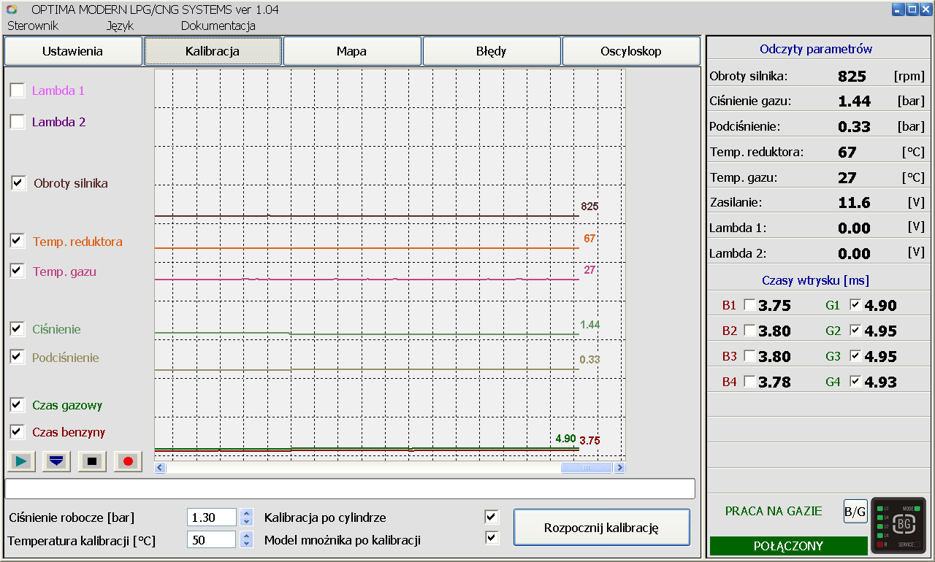935x562 pixels.
Task: Click the application icon in title bar
Action: click(x=12, y=9)
